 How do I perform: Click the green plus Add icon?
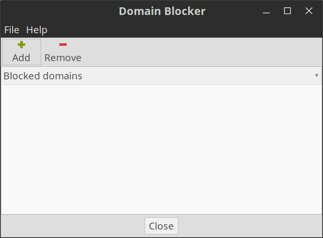[21, 45]
